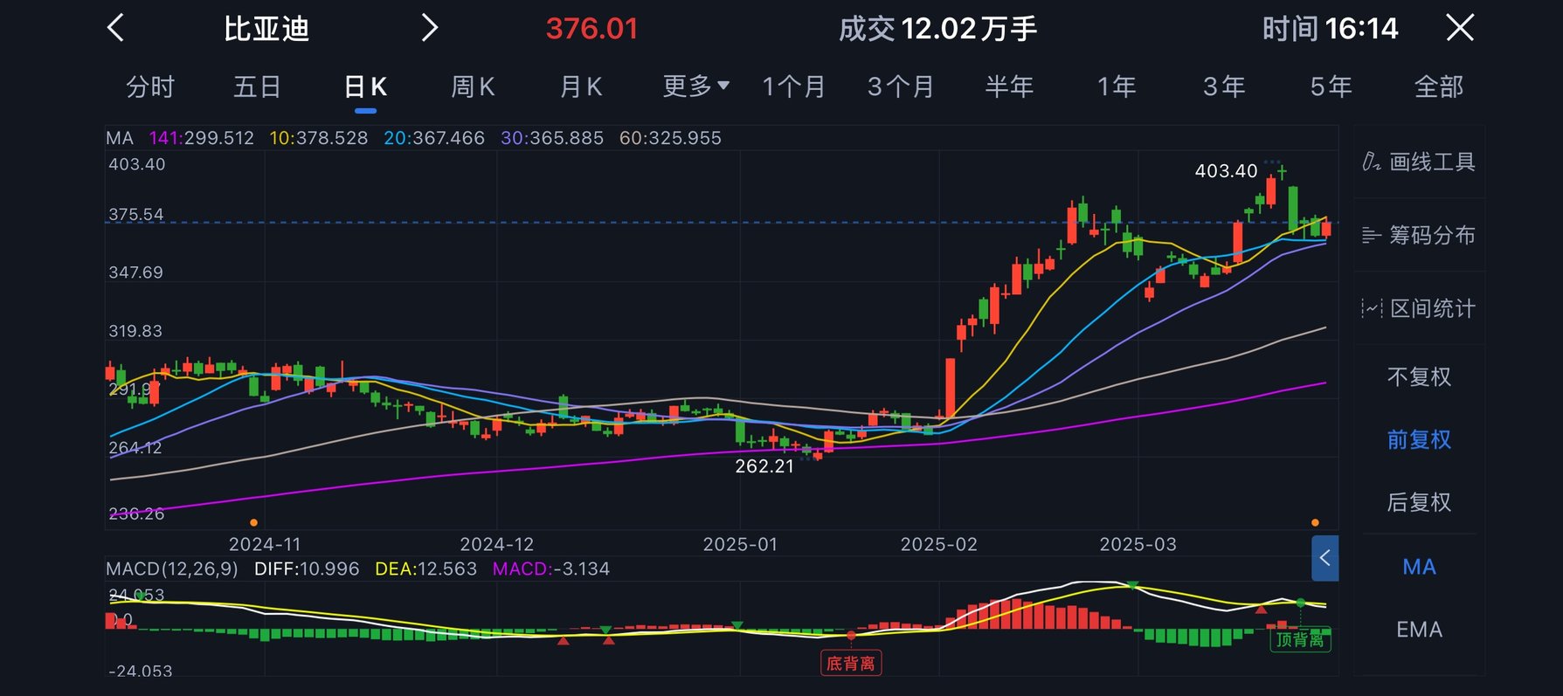Click the 2025-03 date axis label

1138,544
